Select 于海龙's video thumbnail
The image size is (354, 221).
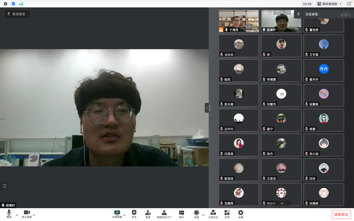(x=239, y=21)
